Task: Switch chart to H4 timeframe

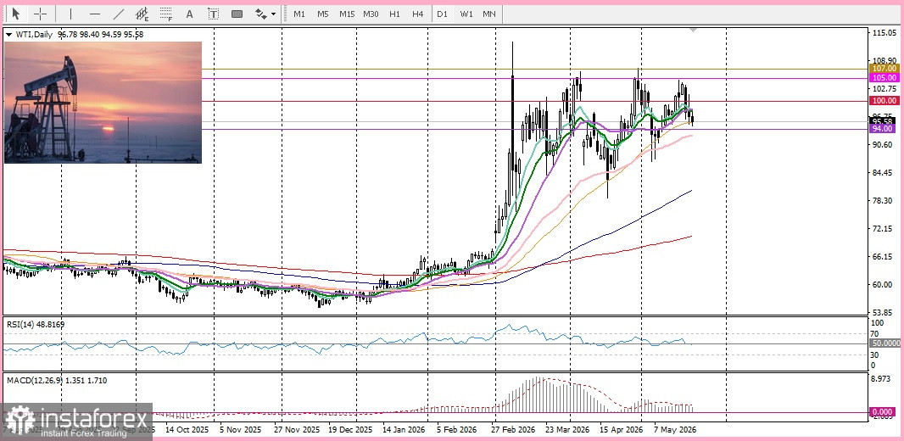Action: point(418,14)
